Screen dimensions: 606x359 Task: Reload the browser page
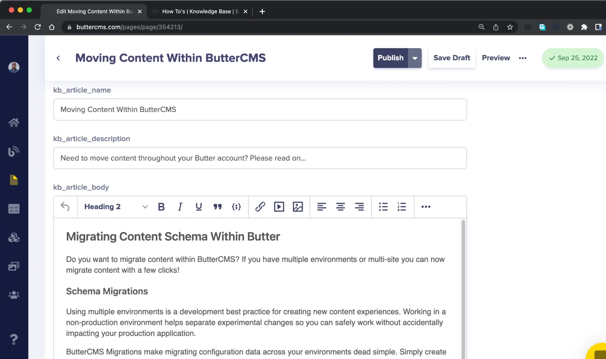[x=38, y=27]
